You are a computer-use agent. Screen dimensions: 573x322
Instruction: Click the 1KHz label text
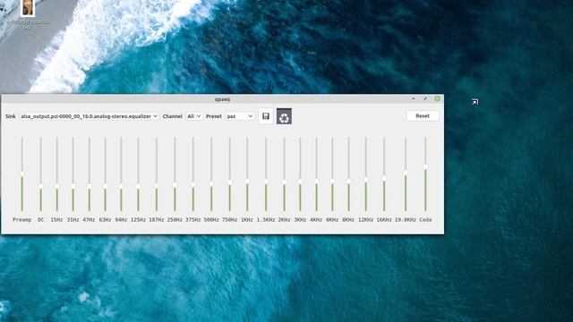pos(247,219)
